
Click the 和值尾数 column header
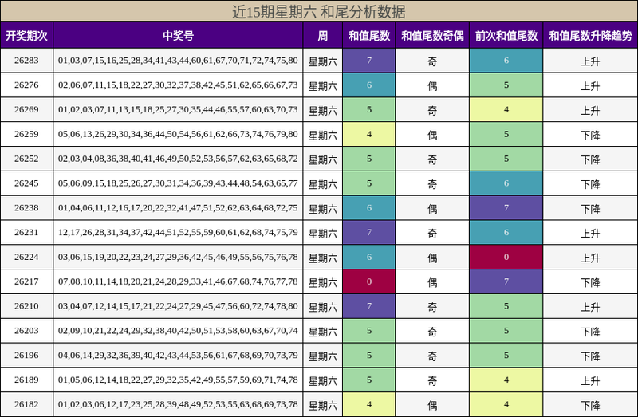point(369,36)
